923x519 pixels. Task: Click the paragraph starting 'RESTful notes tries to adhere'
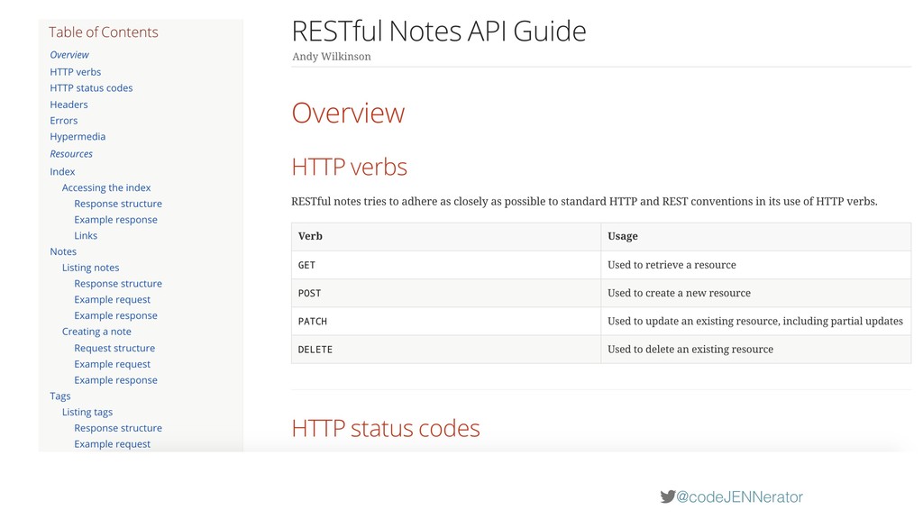pyautogui.click(x=584, y=201)
